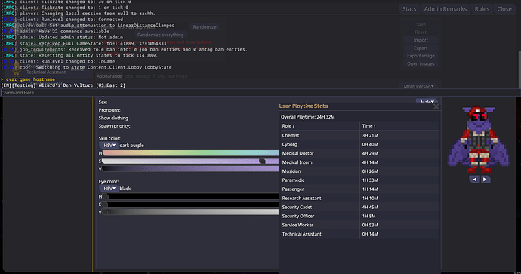The image size is (521, 274).
Task: Select the Security Cadet row
Action: [x=359, y=208]
